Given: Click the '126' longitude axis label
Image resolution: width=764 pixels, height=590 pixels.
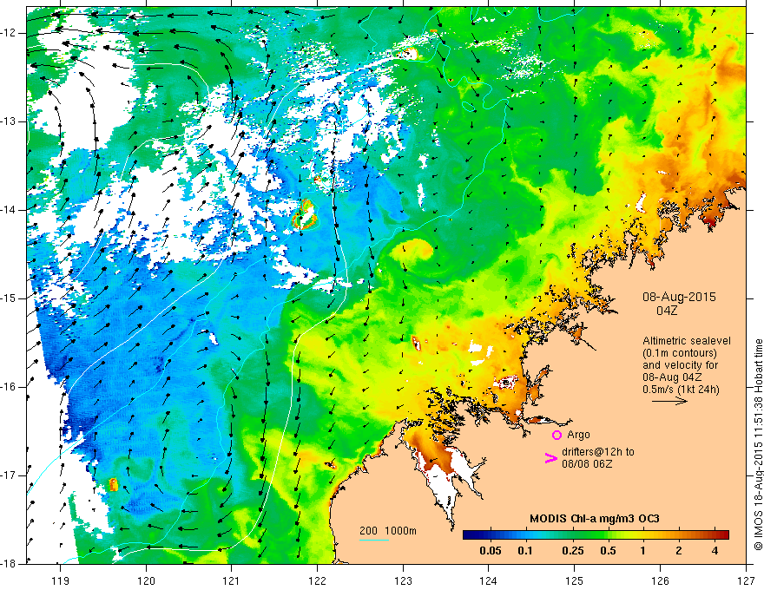Looking at the screenshot, I should [x=660, y=580].
